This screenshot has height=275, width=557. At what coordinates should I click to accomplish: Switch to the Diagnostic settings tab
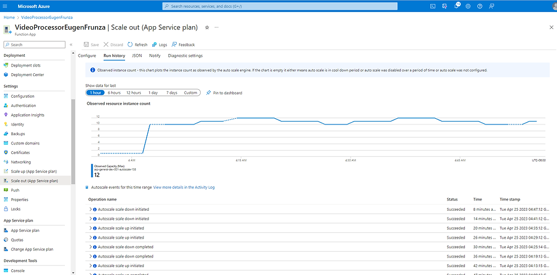185,56
